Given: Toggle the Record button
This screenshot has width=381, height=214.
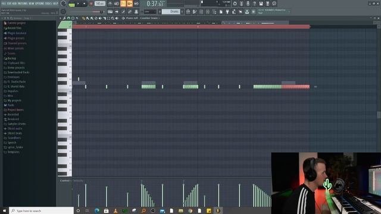Looking at the screenshot, I should tap(91, 4).
